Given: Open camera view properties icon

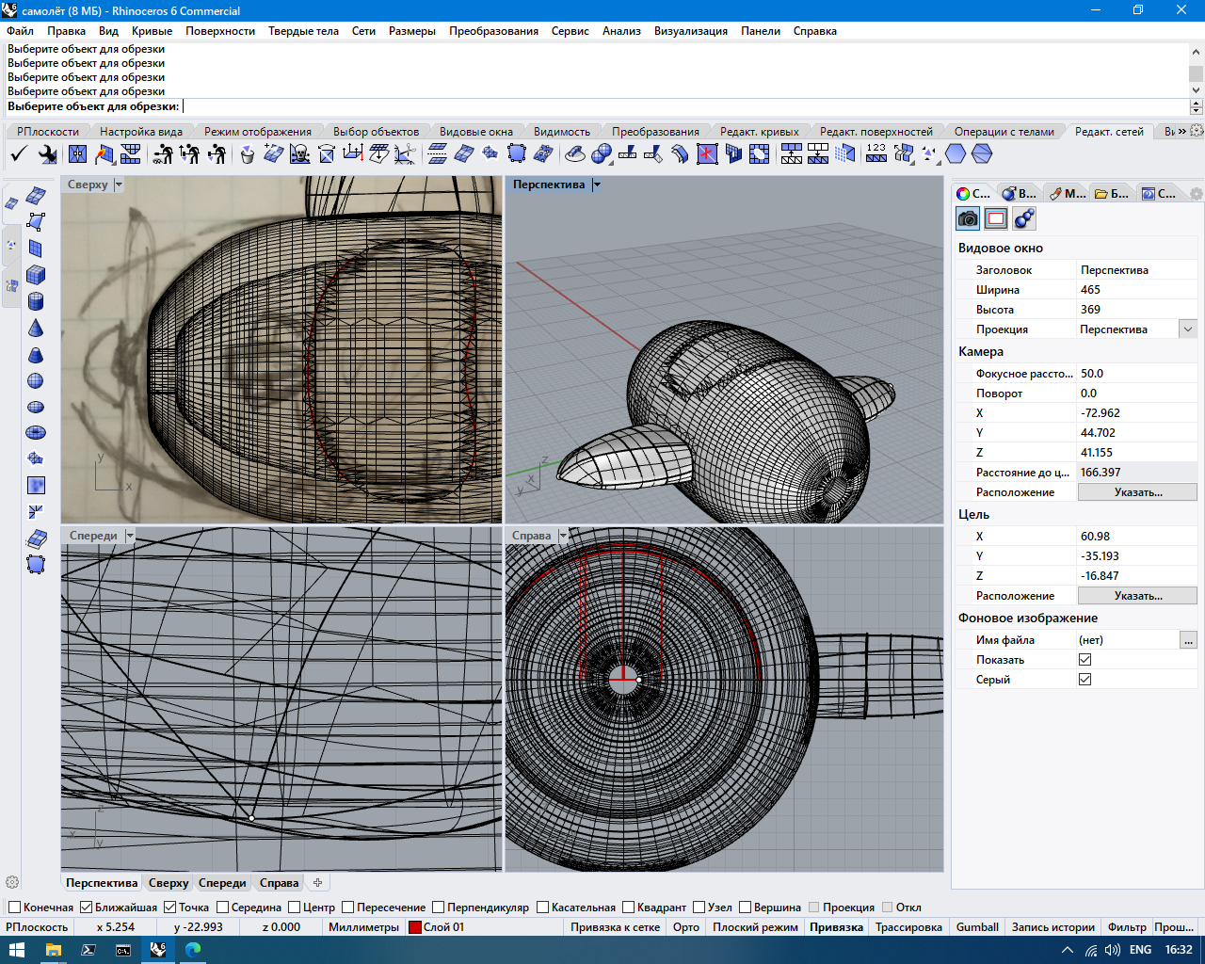Looking at the screenshot, I should (968, 219).
